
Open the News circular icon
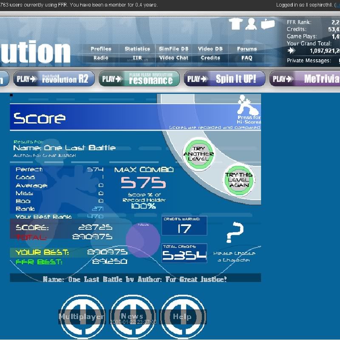coord(132,316)
